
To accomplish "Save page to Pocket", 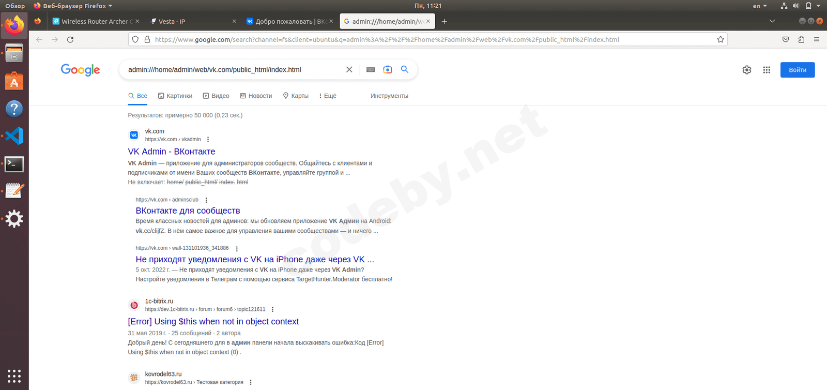I will tap(786, 39).
